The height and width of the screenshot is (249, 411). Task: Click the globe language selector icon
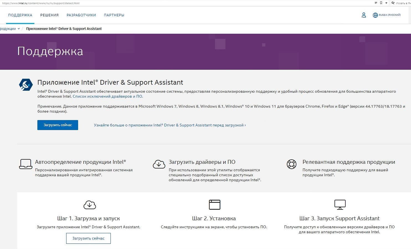[375, 15]
